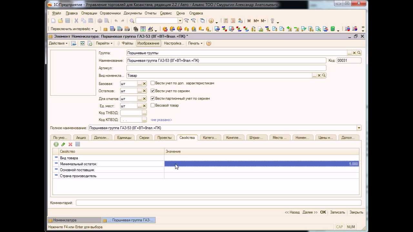This screenshot has width=413, height=232.
Task: Open the Справочники menu
Action: click(110, 13)
